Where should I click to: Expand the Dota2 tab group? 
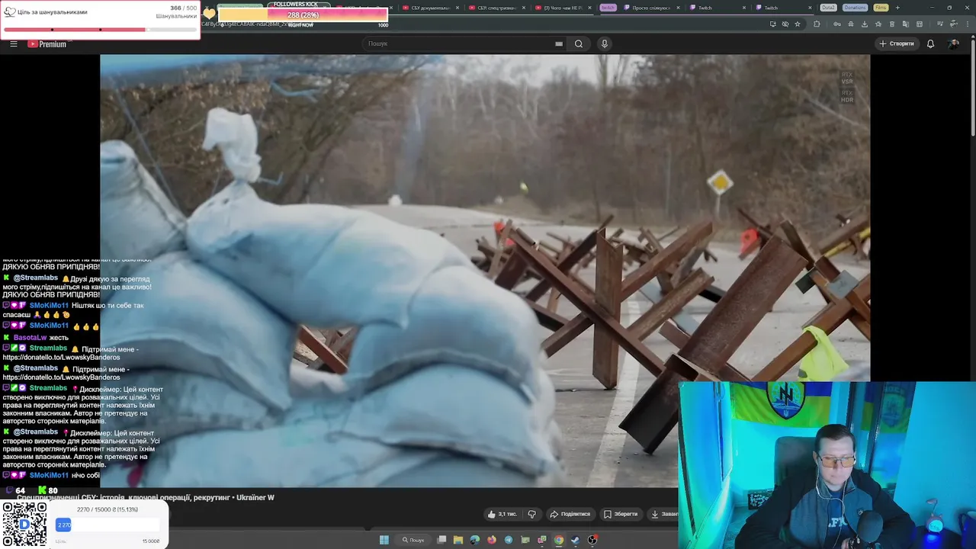tap(828, 8)
